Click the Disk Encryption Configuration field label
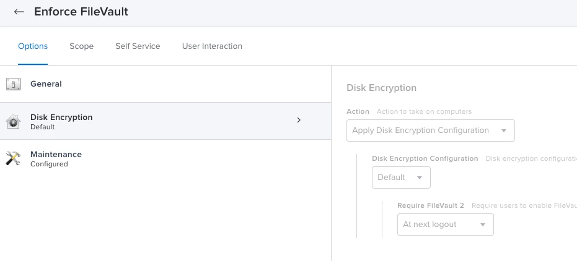 425,158
